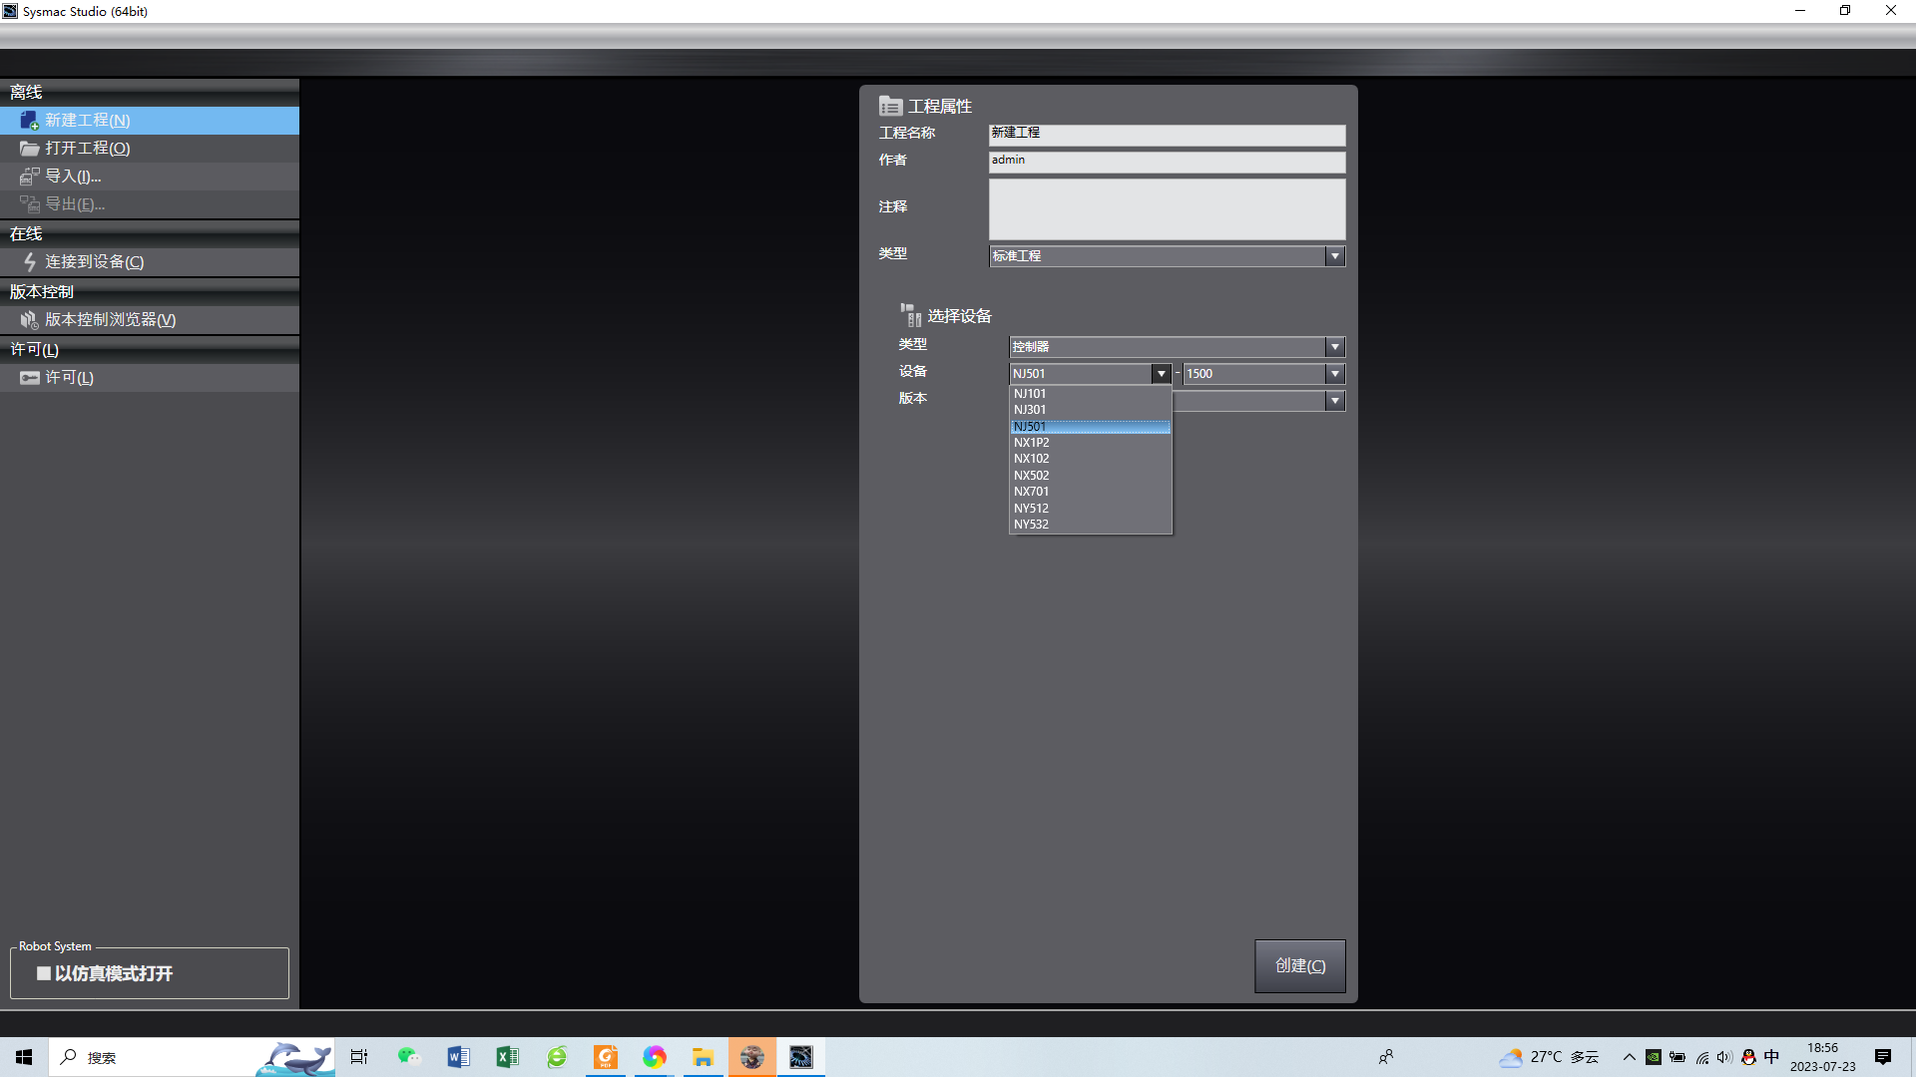Select NJ101 from device list
This screenshot has width=1916, height=1077.
[1091, 394]
